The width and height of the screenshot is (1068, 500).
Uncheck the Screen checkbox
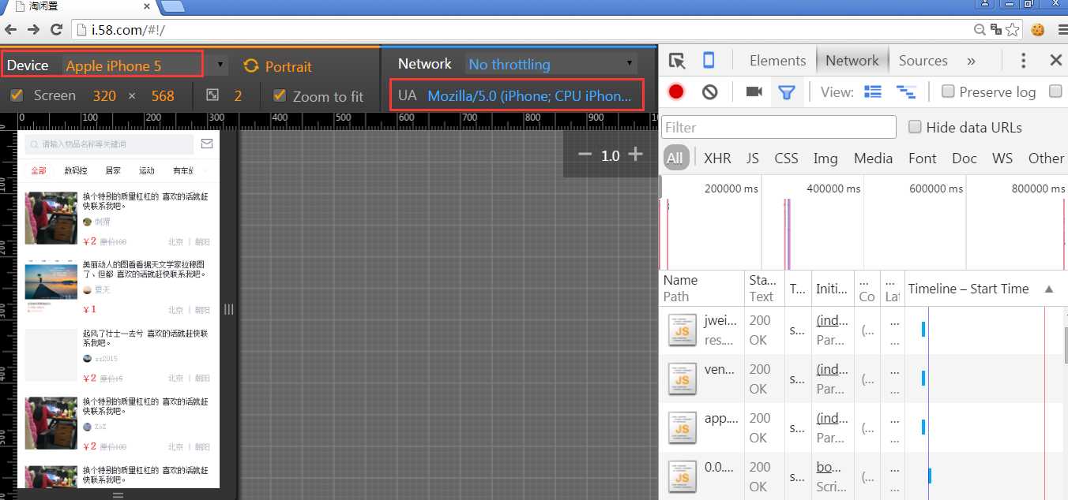click(17, 95)
